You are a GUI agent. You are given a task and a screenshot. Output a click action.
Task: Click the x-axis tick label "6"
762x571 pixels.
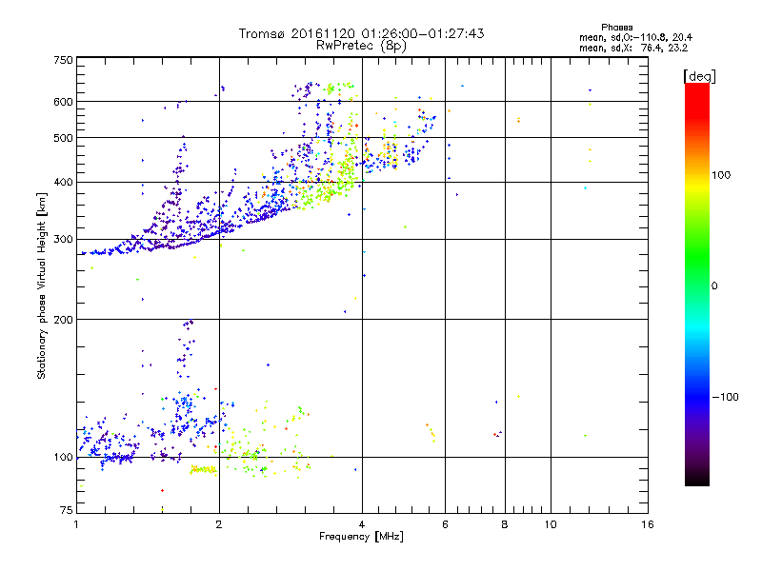[x=445, y=524]
